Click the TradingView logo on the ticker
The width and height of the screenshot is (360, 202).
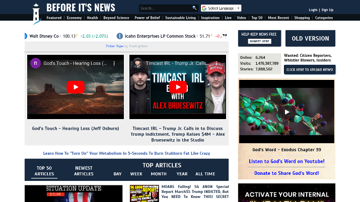tap(225, 35)
